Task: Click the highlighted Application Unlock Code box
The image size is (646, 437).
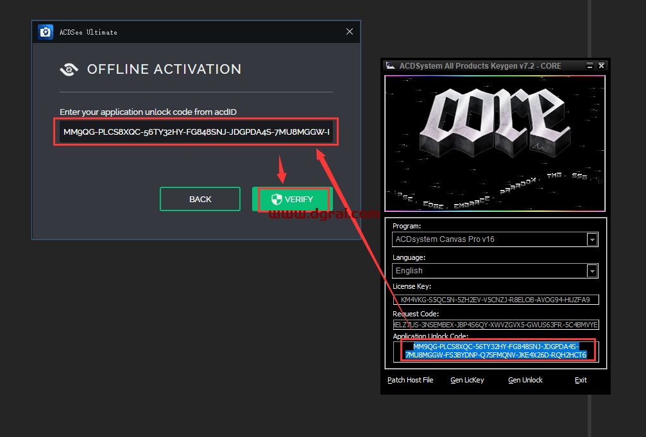Action: click(x=495, y=350)
